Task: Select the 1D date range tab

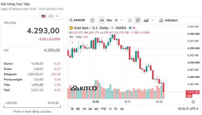Action: (x=72, y=109)
